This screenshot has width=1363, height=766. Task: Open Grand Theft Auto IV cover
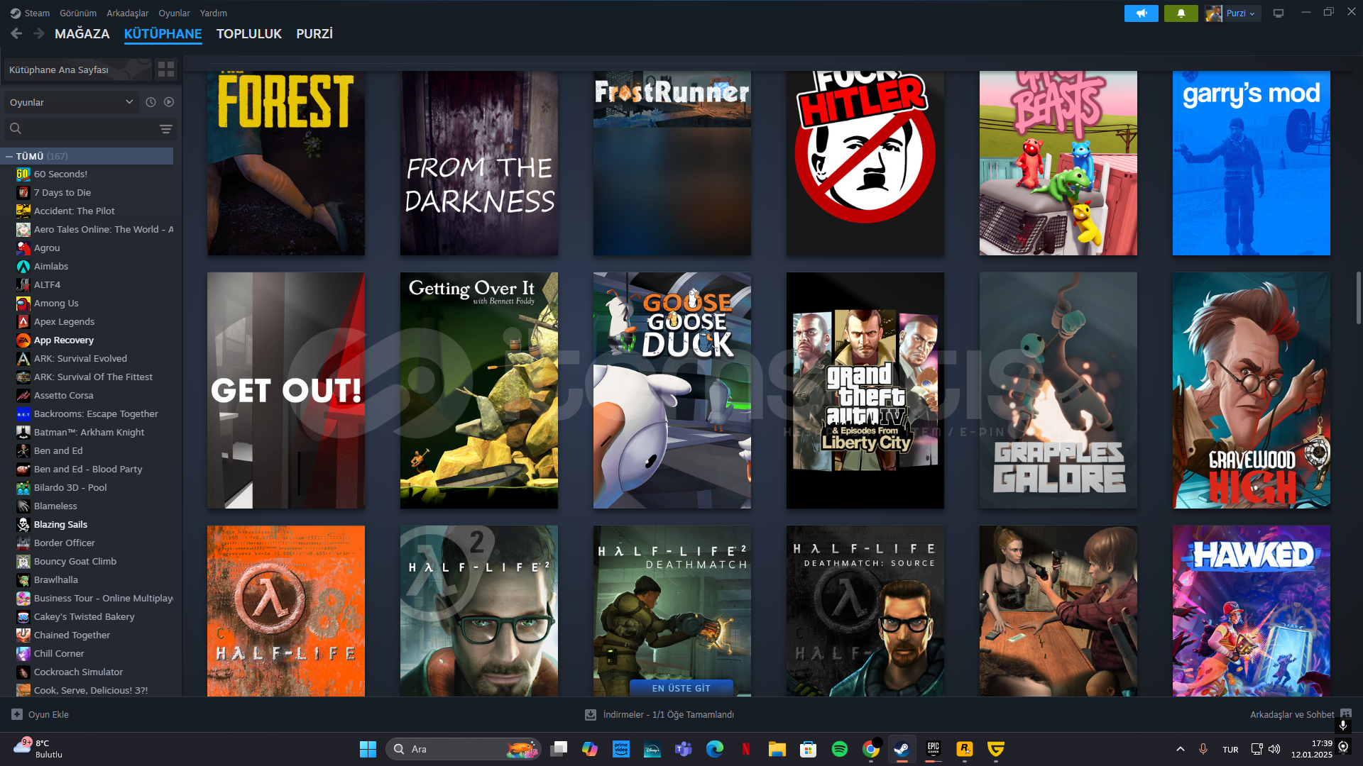[x=865, y=390]
